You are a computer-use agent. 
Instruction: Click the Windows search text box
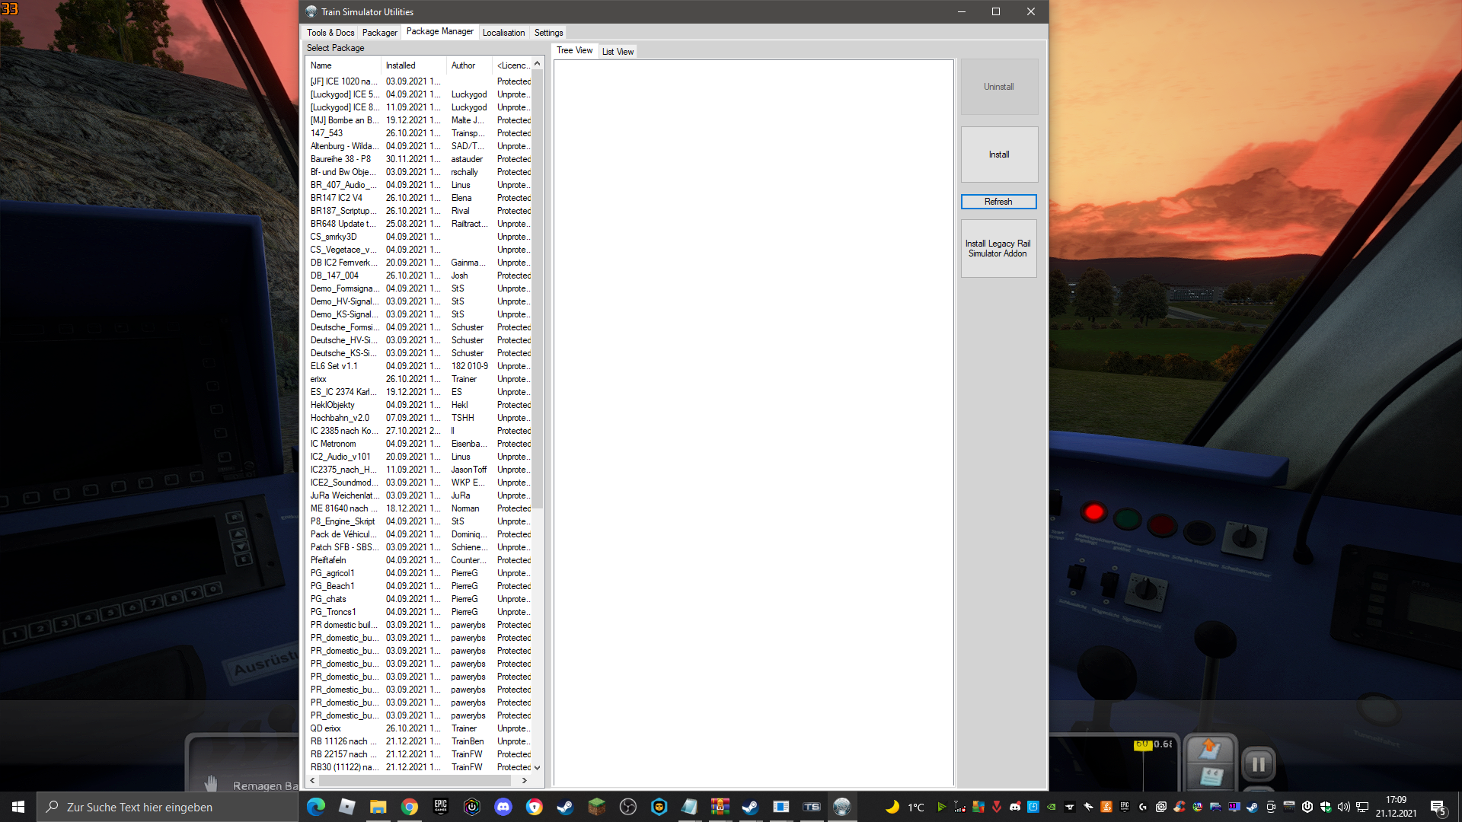tap(168, 807)
